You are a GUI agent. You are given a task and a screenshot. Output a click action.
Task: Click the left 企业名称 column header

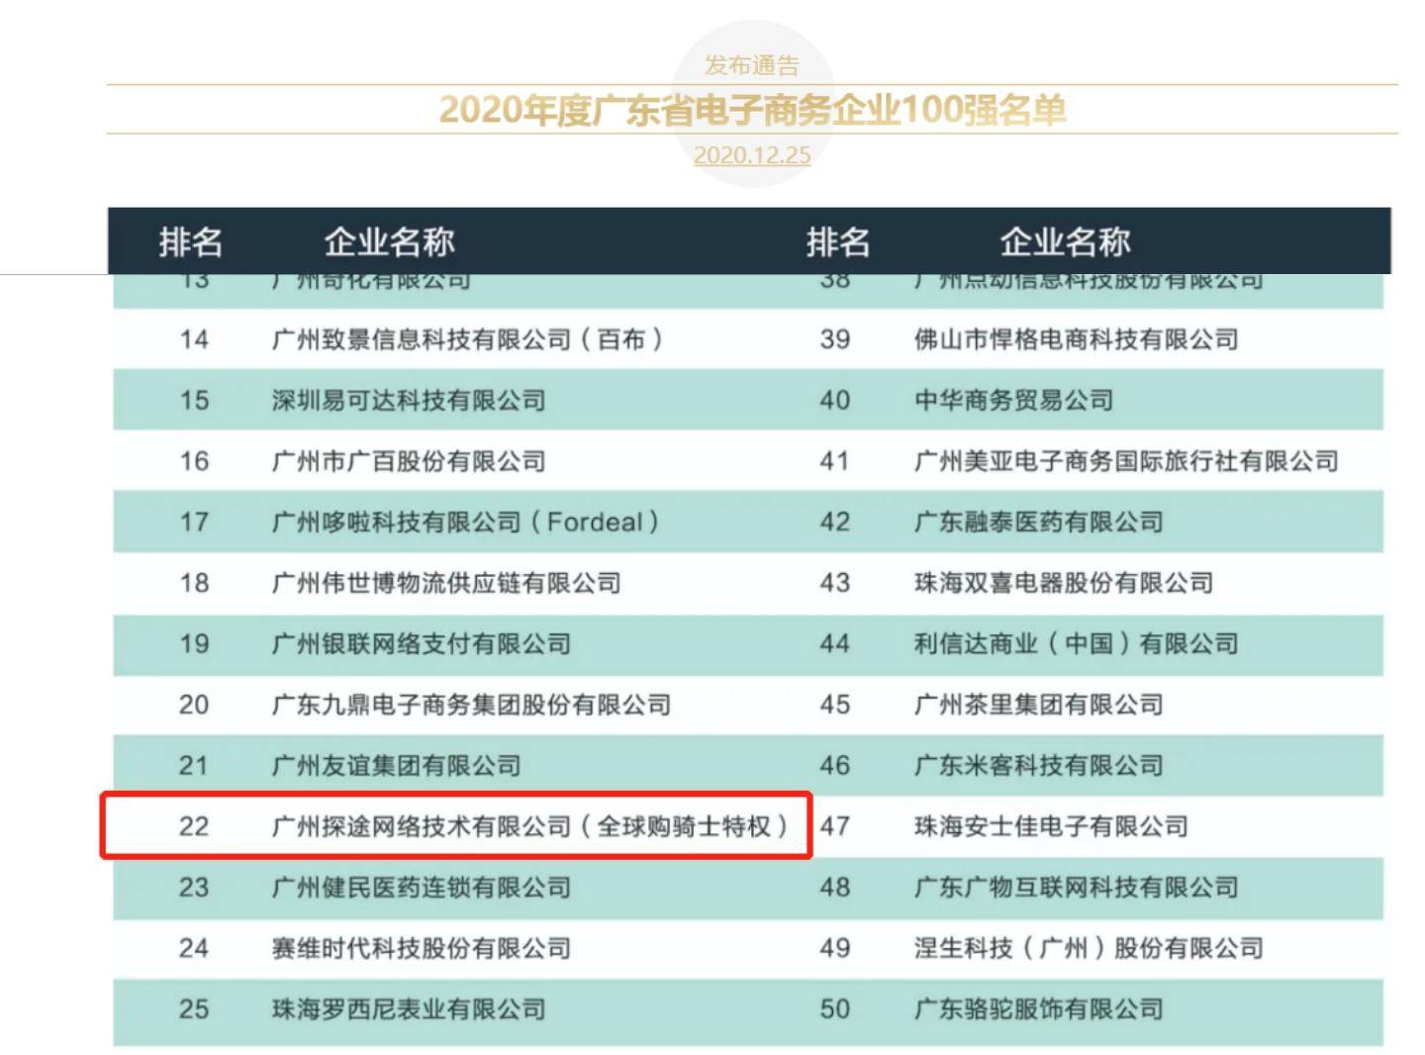[389, 241]
